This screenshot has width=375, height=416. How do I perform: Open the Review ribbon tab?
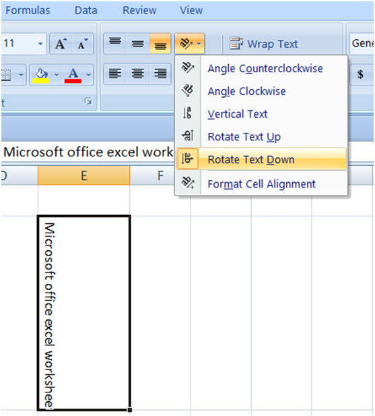click(139, 10)
